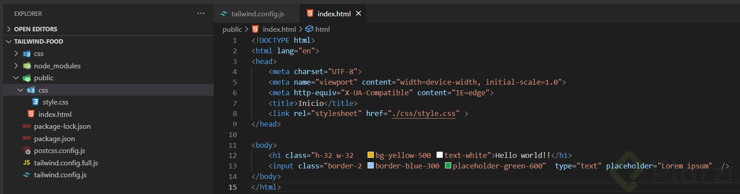Click JS icon beside tailwind.config.full.js

click(x=27, y=163)
